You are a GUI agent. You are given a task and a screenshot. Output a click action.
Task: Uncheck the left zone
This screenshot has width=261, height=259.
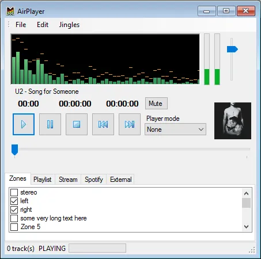tap(14, 201)
